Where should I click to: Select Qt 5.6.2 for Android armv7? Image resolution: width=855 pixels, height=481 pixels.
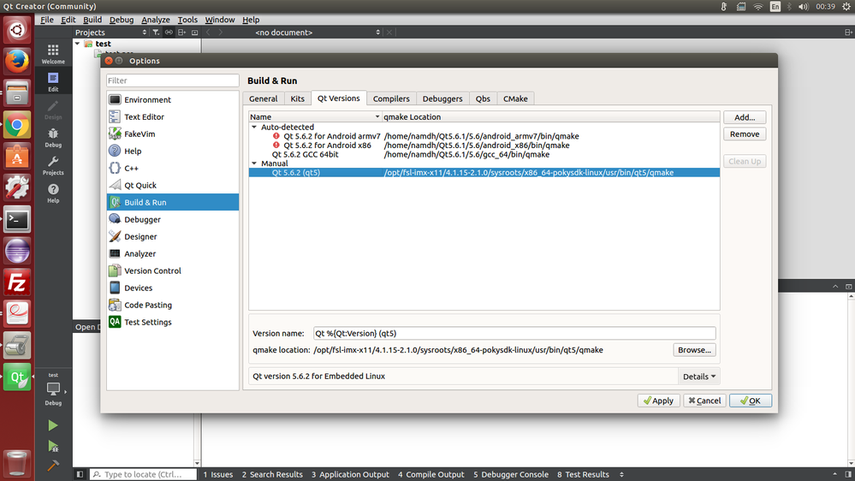pos(484,136)
